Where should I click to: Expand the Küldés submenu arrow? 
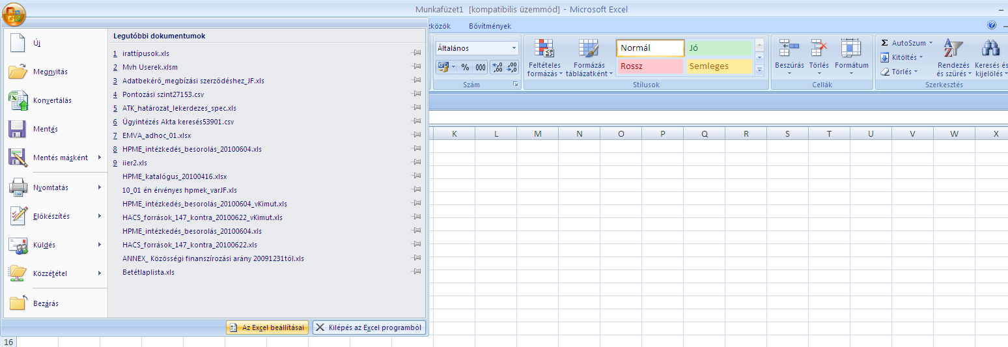click(100, 245)
